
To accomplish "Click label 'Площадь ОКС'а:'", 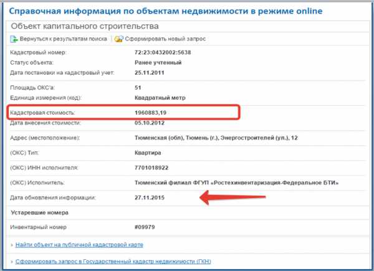I will click(x=32, y=88).
